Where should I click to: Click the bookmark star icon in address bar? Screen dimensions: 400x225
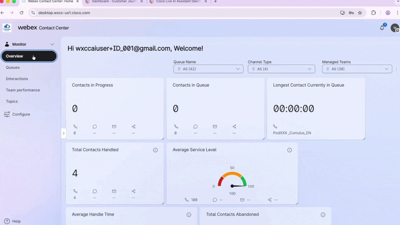tap(360, 13)
